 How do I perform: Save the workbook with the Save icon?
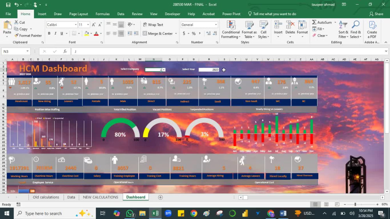point(8,4)
